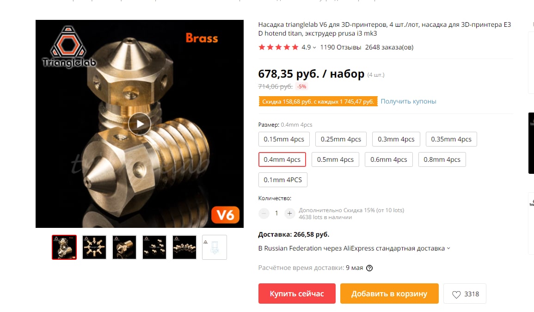Click Получить купоны link
The width and height of the screenshot is (534, 312).
pyautogui.click(x=408, y=101)
